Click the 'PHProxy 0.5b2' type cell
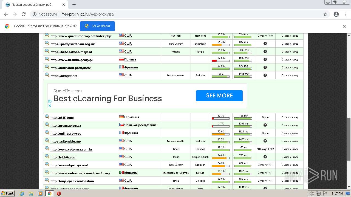Screen dimensions: 351x197 tap(265, 149)
